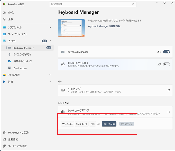
Task: Select Keyboard Manager in the sidebar
Action: (x=23, y=48)
